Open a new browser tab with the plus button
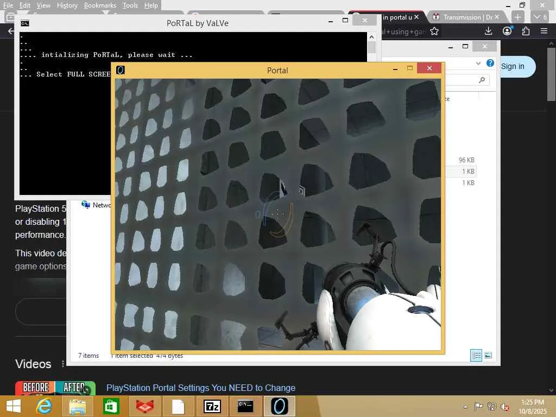This screenshot has height=417, width=556. point(517,17)
